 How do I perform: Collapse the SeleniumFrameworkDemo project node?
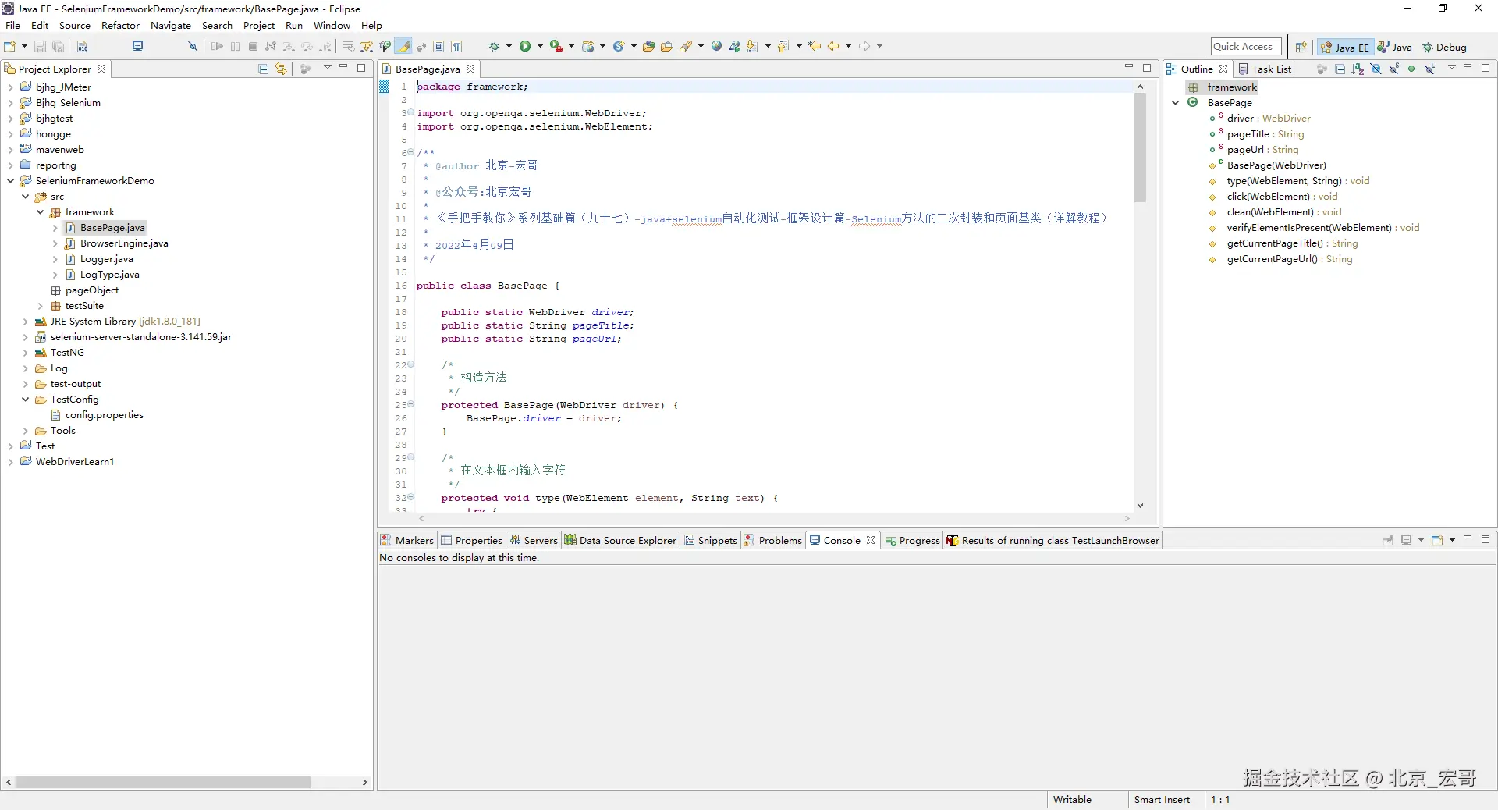tap(10, 181)
